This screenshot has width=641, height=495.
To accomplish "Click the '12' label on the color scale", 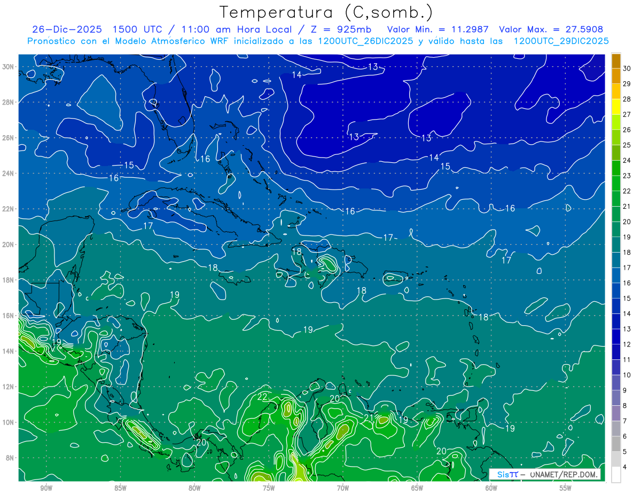I will click(627, 344).
